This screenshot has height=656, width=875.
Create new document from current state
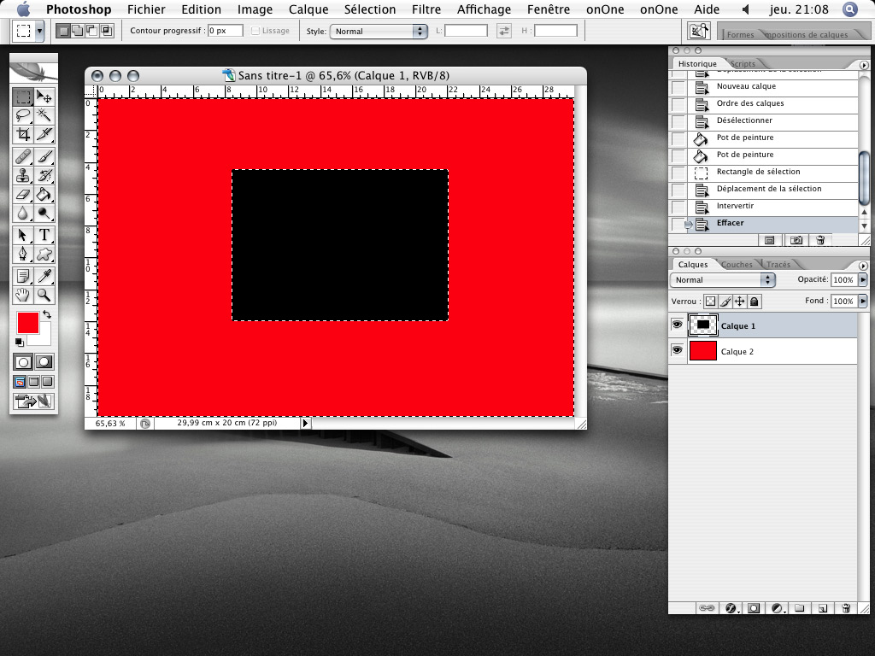[770, 240]
